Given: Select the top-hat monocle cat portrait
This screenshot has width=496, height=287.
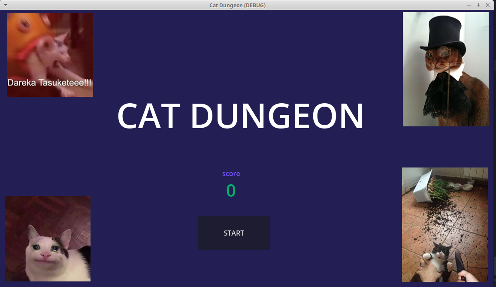Looking at the screenshot, I should [x=445, y=69].
